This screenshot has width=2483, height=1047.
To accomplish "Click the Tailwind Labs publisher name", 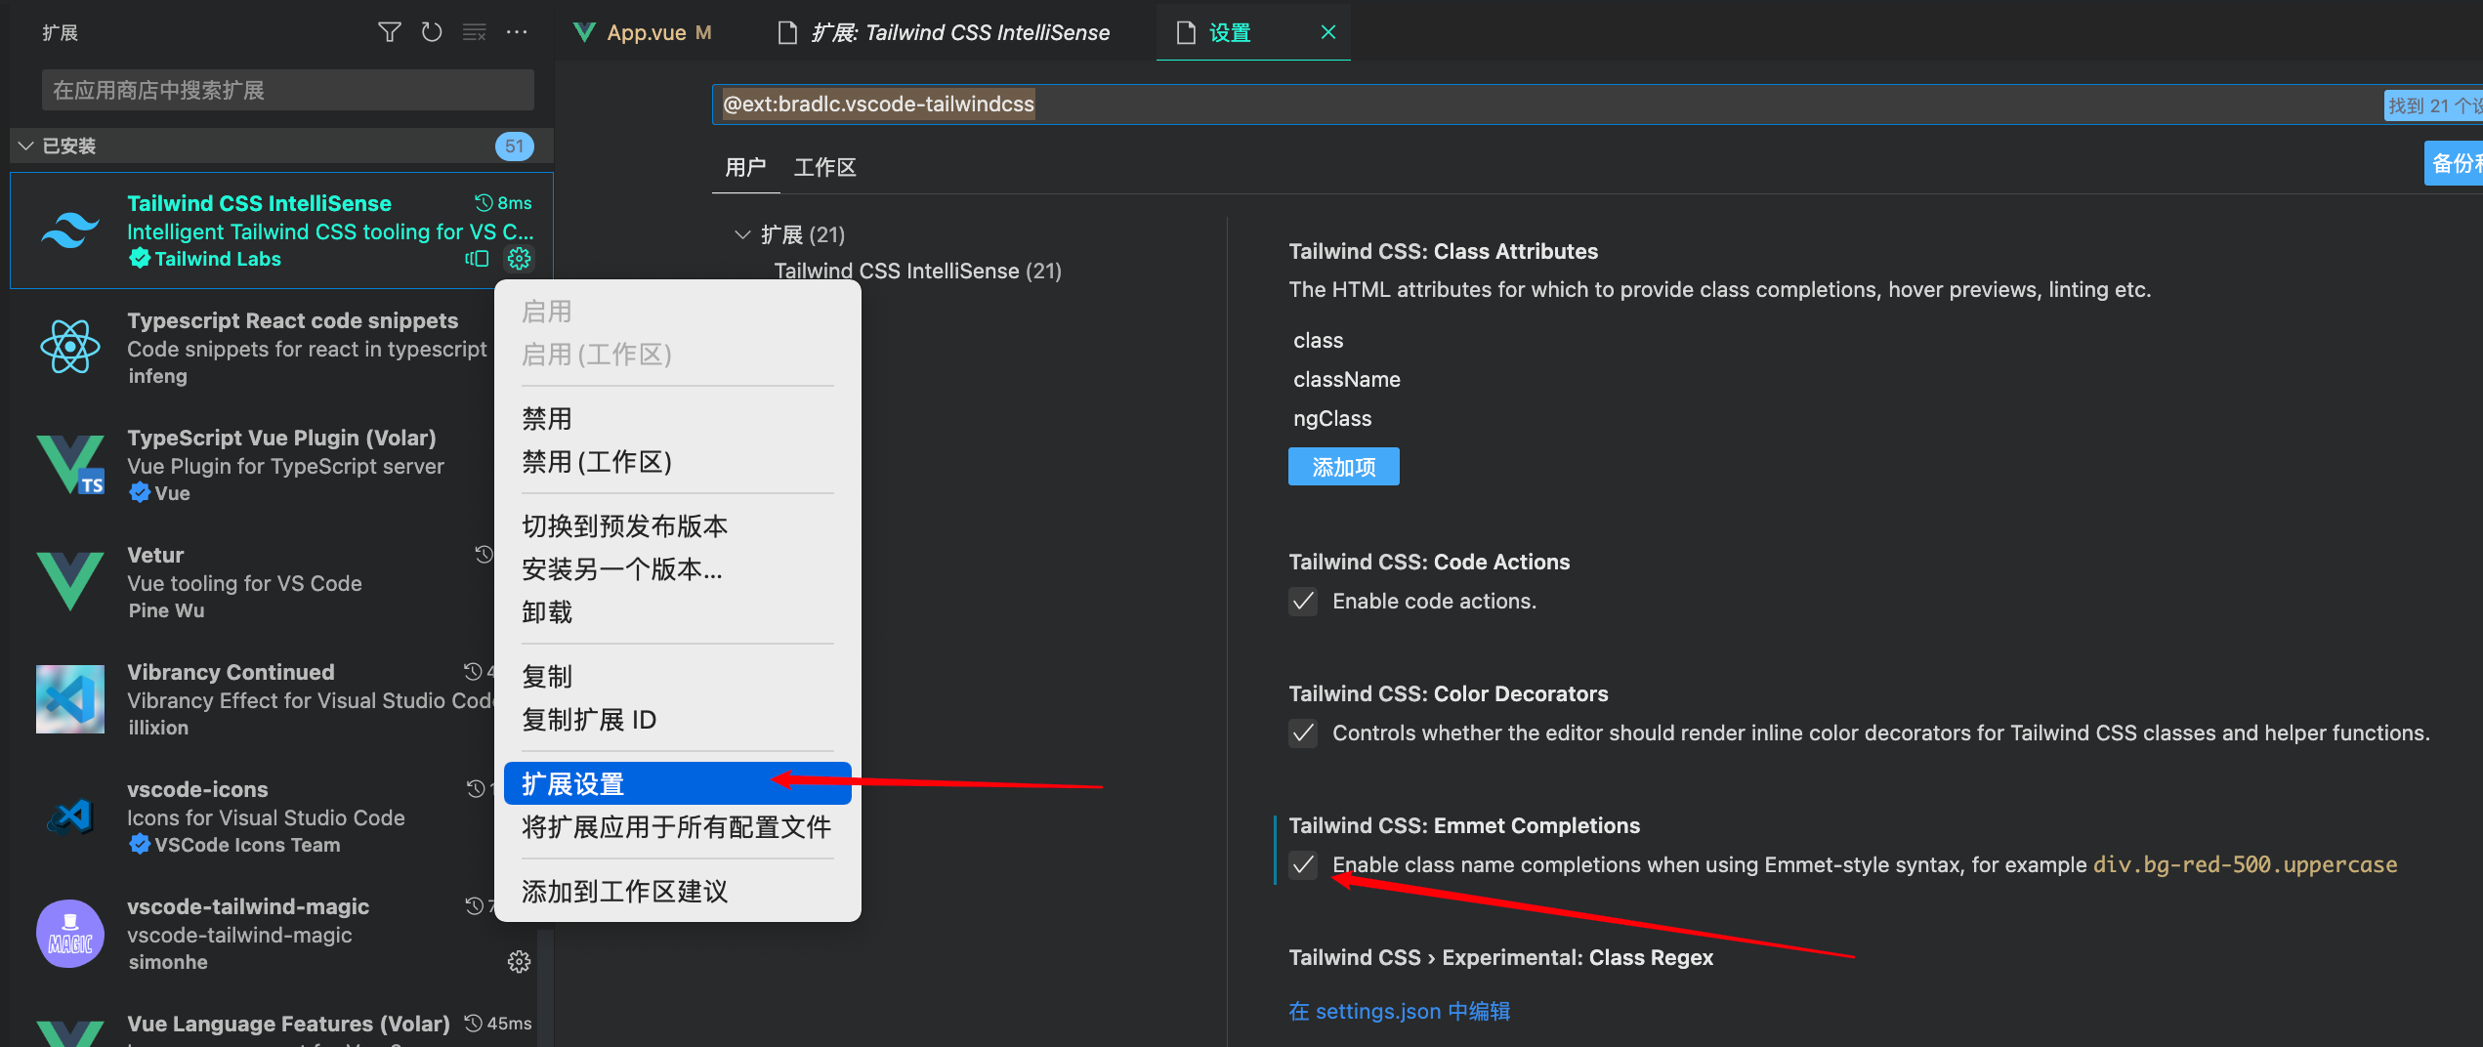I will 218,259.
